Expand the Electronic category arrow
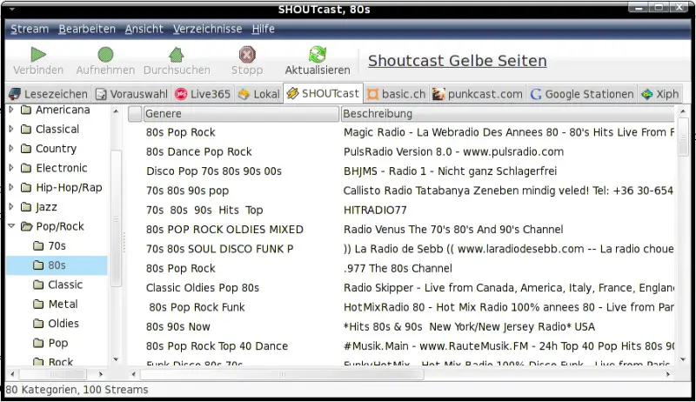The height and width of the screenshot is (402, 696). [11, 168]
